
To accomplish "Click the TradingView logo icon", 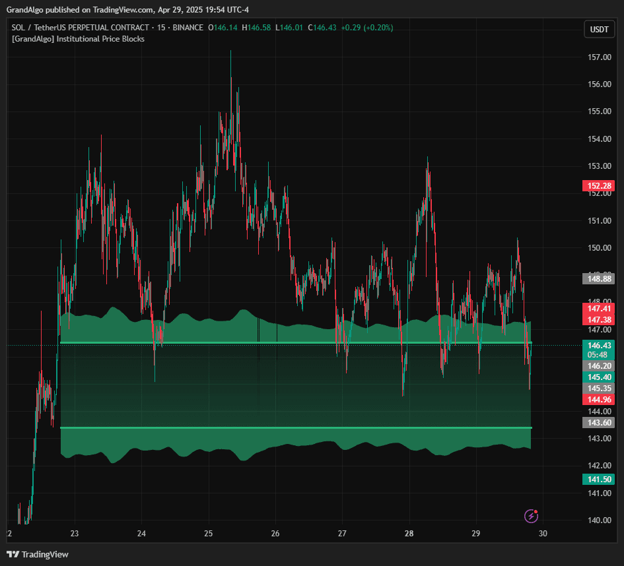I will tap(13, 554).
